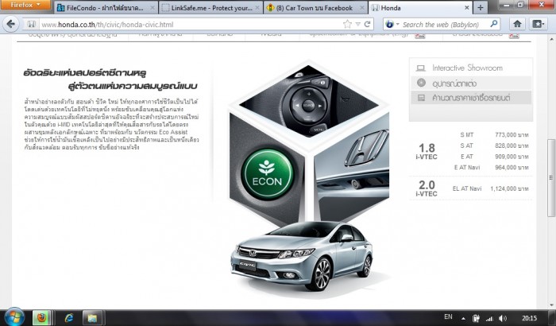Click the site identity icon in address bar
This screenshot has width=556, height=326.
pyautogui.click(x=32, y=25)
